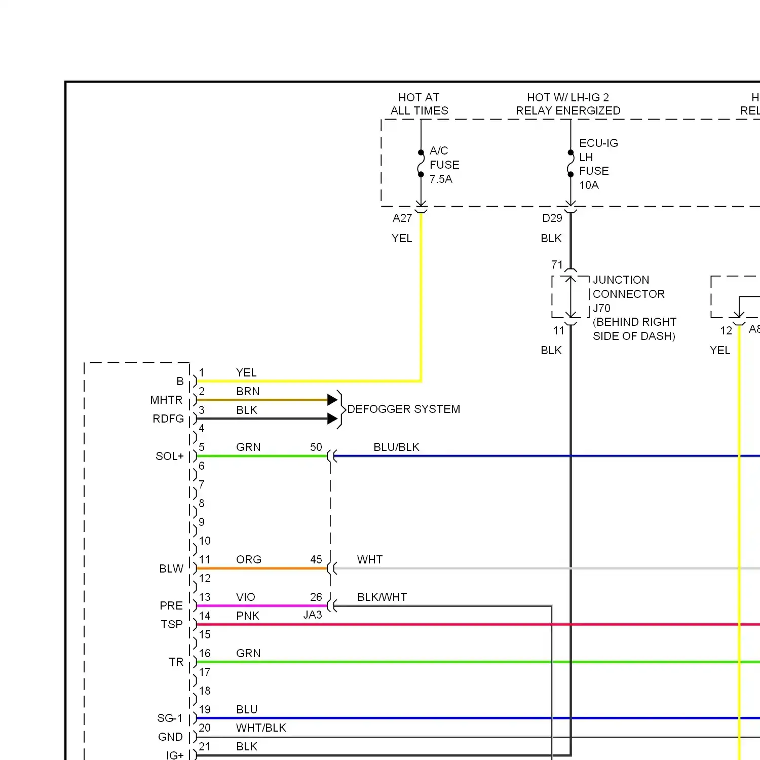Click the BRN wire arrowhead toward defogger

click(x=332, y=400)
